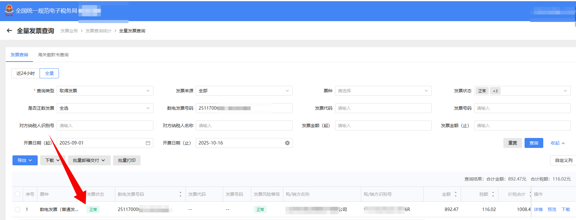Select the 近24小时 time range option
The height and width of the screenshot is (220, 576).
click(26, 73)
